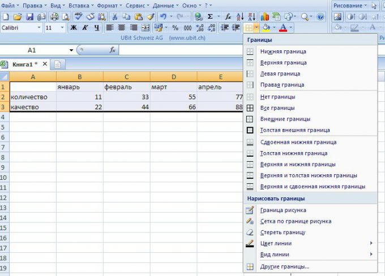Click the Center text alignment icon
385x276 pixels.
tap(122, 28)
